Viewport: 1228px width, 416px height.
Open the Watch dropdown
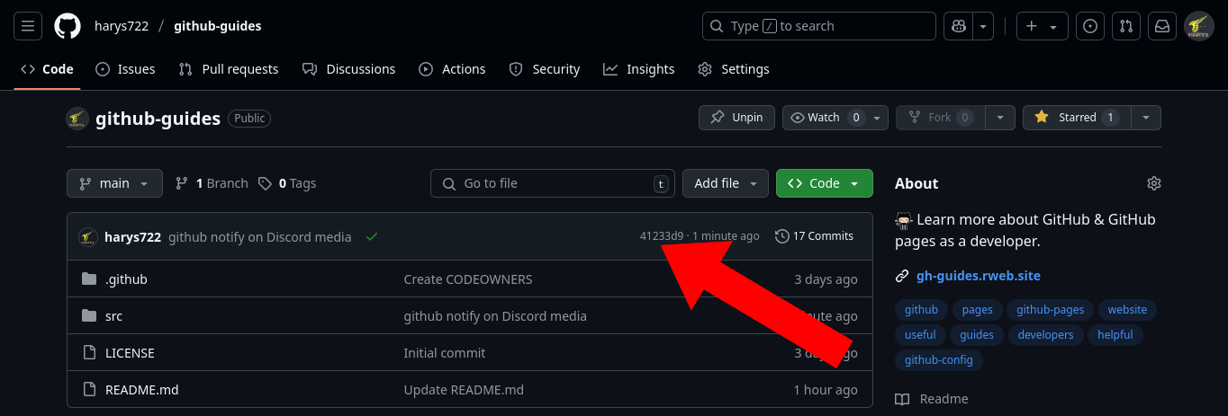click(835, 118)
